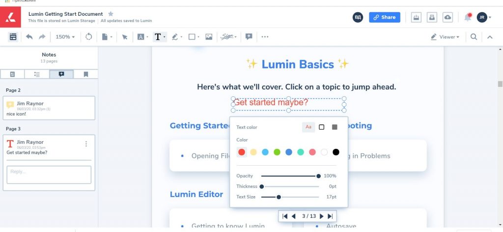Pick the green color swatch
The image size is (503, 232).
(277, 152)
